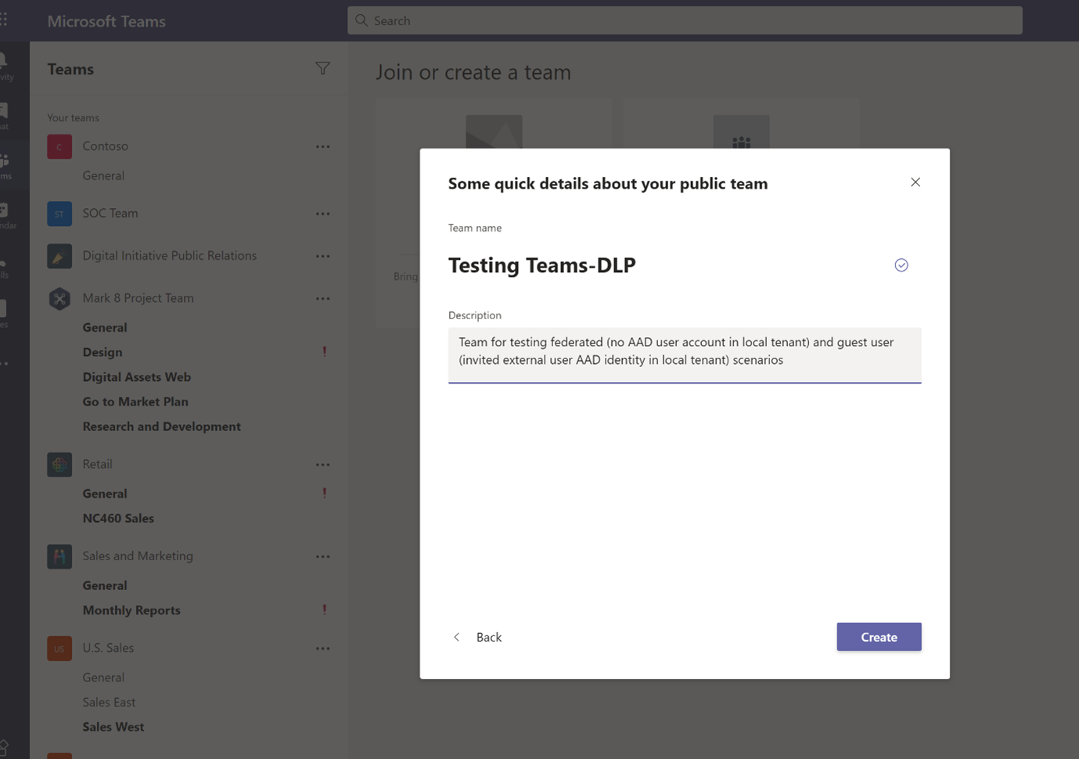Open the more apps ellipsis in rail

[5, 363]
